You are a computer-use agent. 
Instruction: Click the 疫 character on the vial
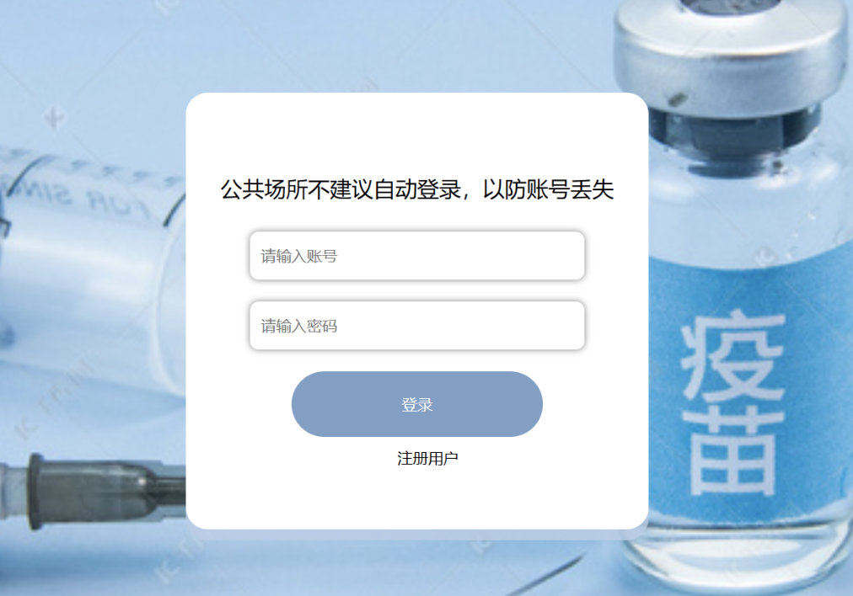732,356
